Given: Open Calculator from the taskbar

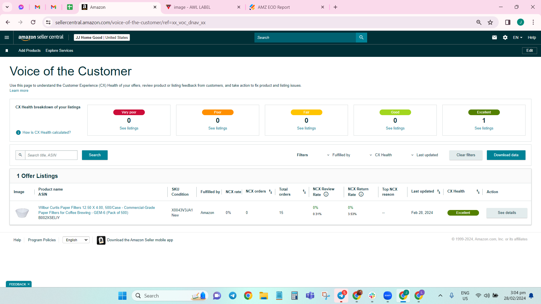Looking at the screenshot, I should pyautogui.click(x=294, y=296).
